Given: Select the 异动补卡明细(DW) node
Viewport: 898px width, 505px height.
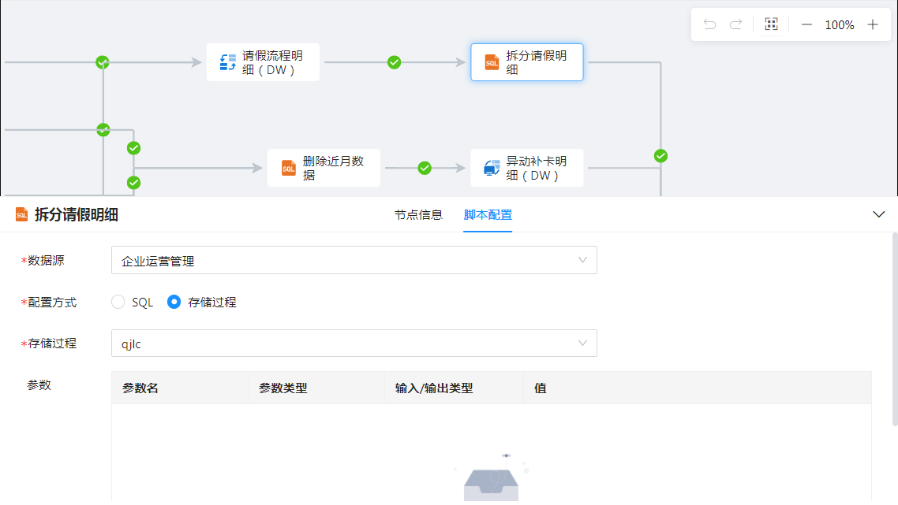Looking at the screenshot, I should click(x=526, y=168).
